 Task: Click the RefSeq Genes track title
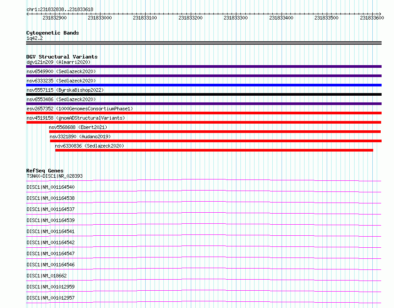coord(45,171)
